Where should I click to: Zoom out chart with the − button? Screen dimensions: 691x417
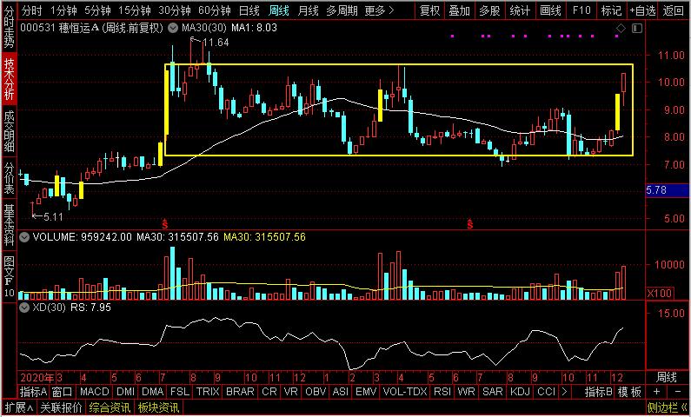[678, 392]
